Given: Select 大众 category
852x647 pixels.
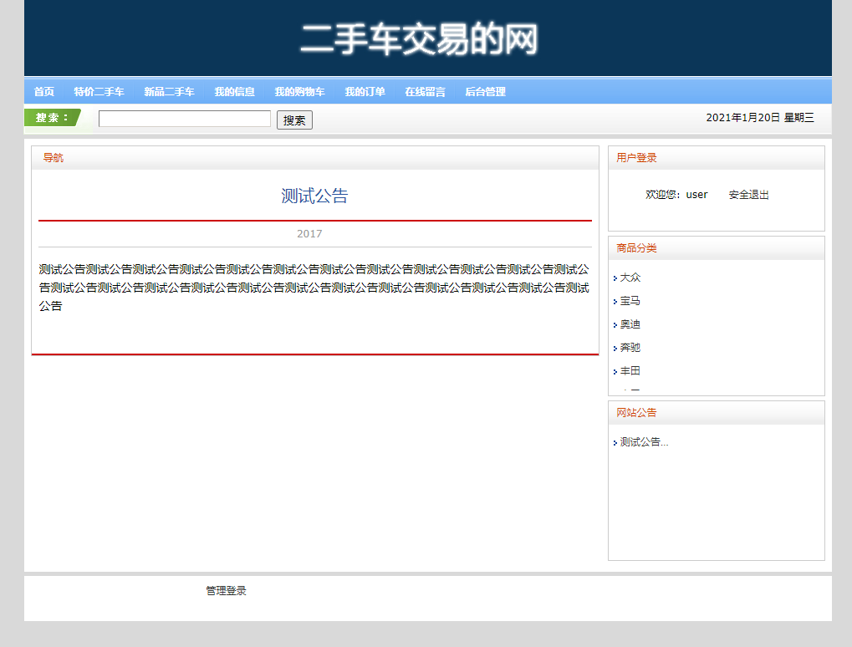Looking at the screenshot, I should point(630,278).
